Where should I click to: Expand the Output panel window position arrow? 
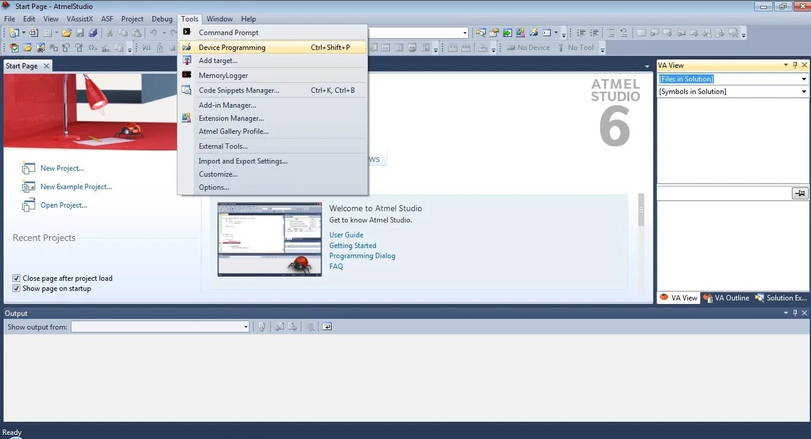[x=786, y=313]
